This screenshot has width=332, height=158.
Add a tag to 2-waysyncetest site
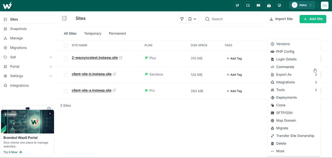pos(234,58)
